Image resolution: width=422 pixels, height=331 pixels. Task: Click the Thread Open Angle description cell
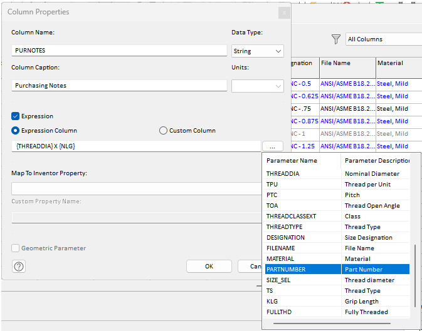coord(376,205)
